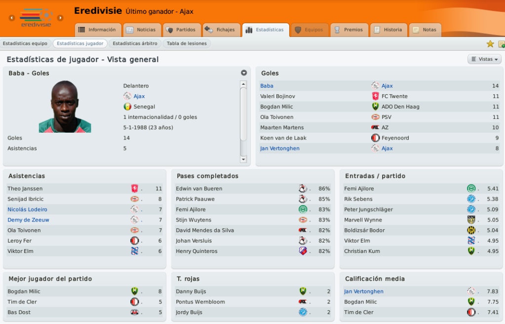Click the Eredivisie league logo

(x=36, y=18)
